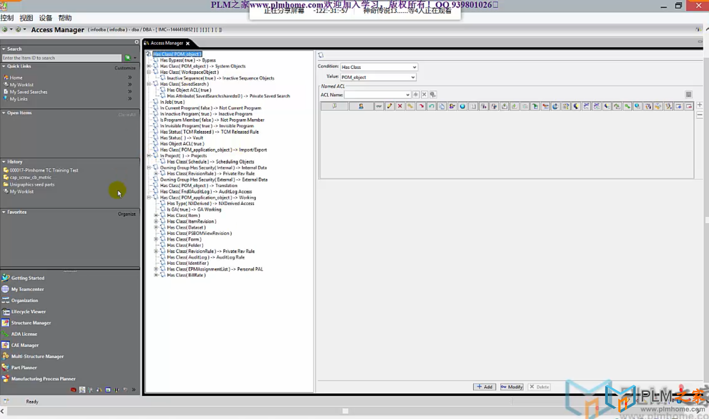Viewport: 709px width, 419px height.
Task: Collapse the Favorites section
Action: click(x=4, y=212)
